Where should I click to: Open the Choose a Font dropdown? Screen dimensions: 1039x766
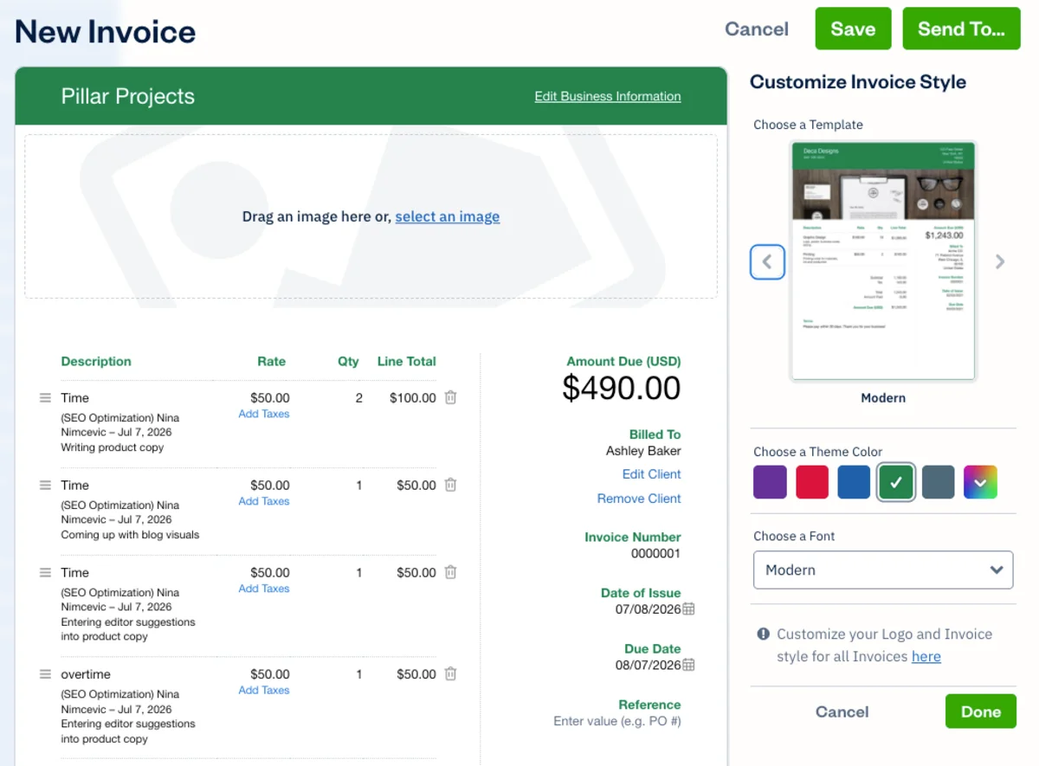coord(883,570)
